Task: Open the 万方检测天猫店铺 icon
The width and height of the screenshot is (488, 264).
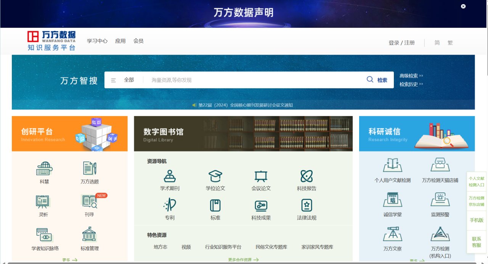Action: tap(440, 165)
